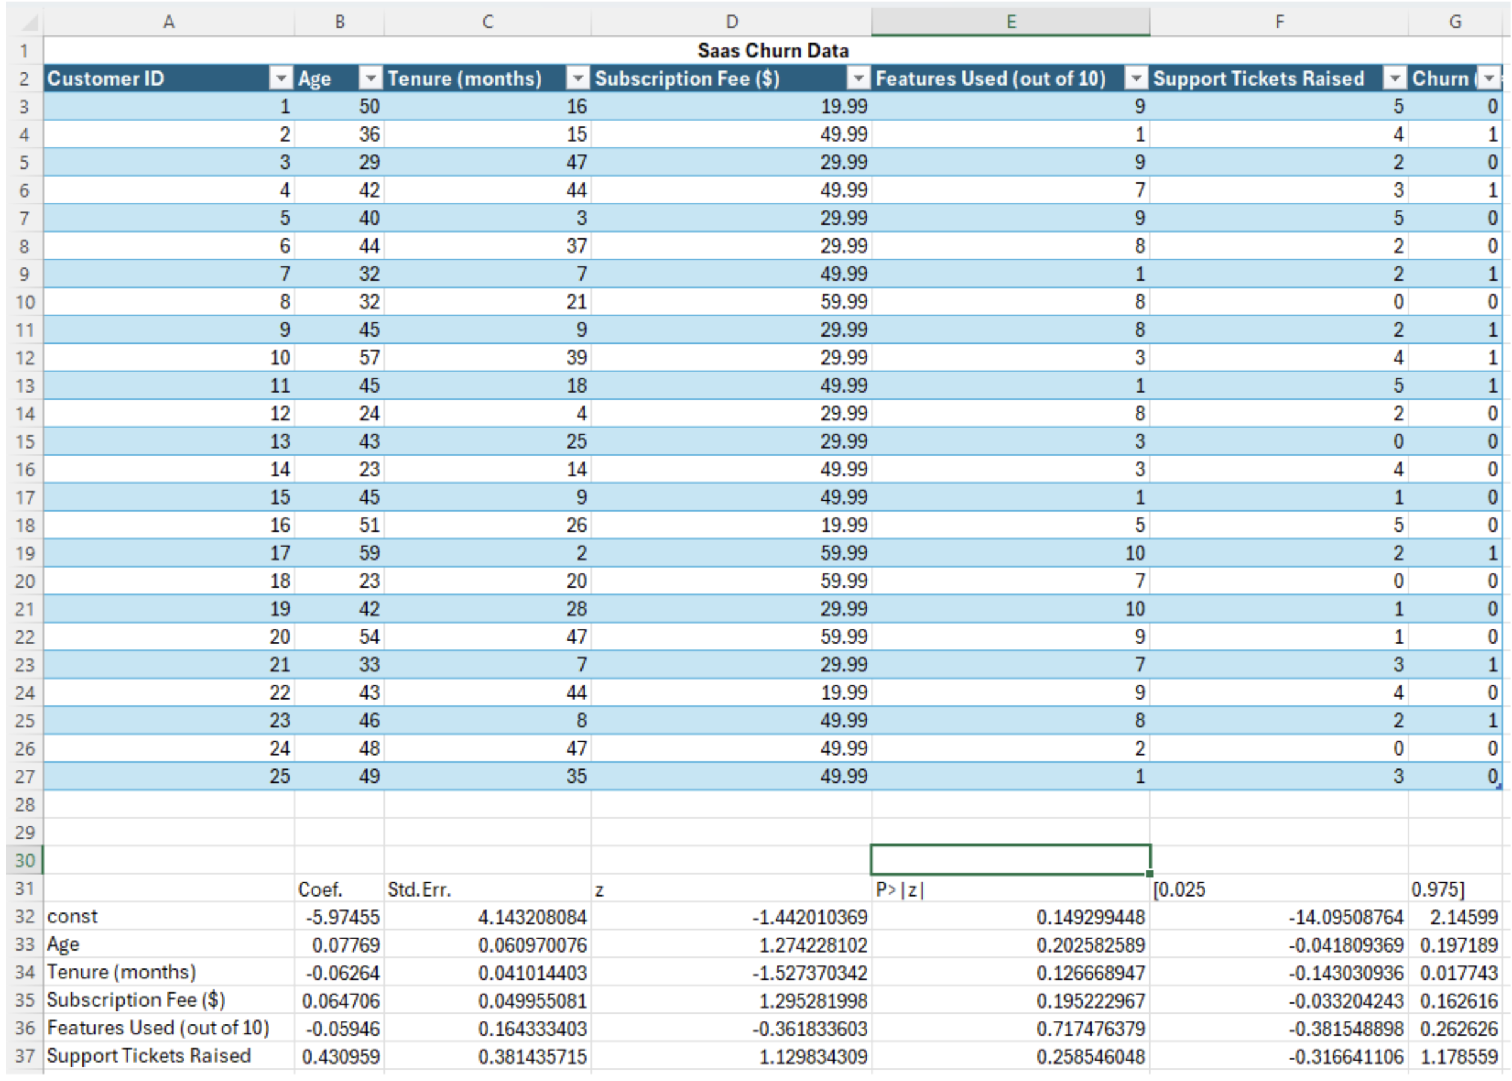Image resolution: width=1512 pixels, height=1081 pixels.
Task: Select age 57 for customer 10
Action: [339, 358]
